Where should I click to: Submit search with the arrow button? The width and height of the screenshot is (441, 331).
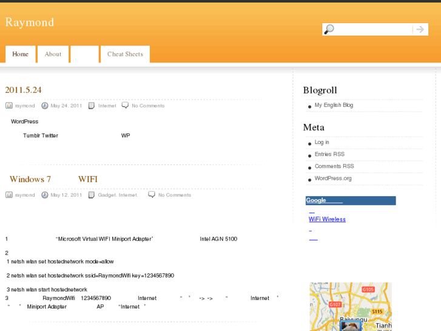420,29
